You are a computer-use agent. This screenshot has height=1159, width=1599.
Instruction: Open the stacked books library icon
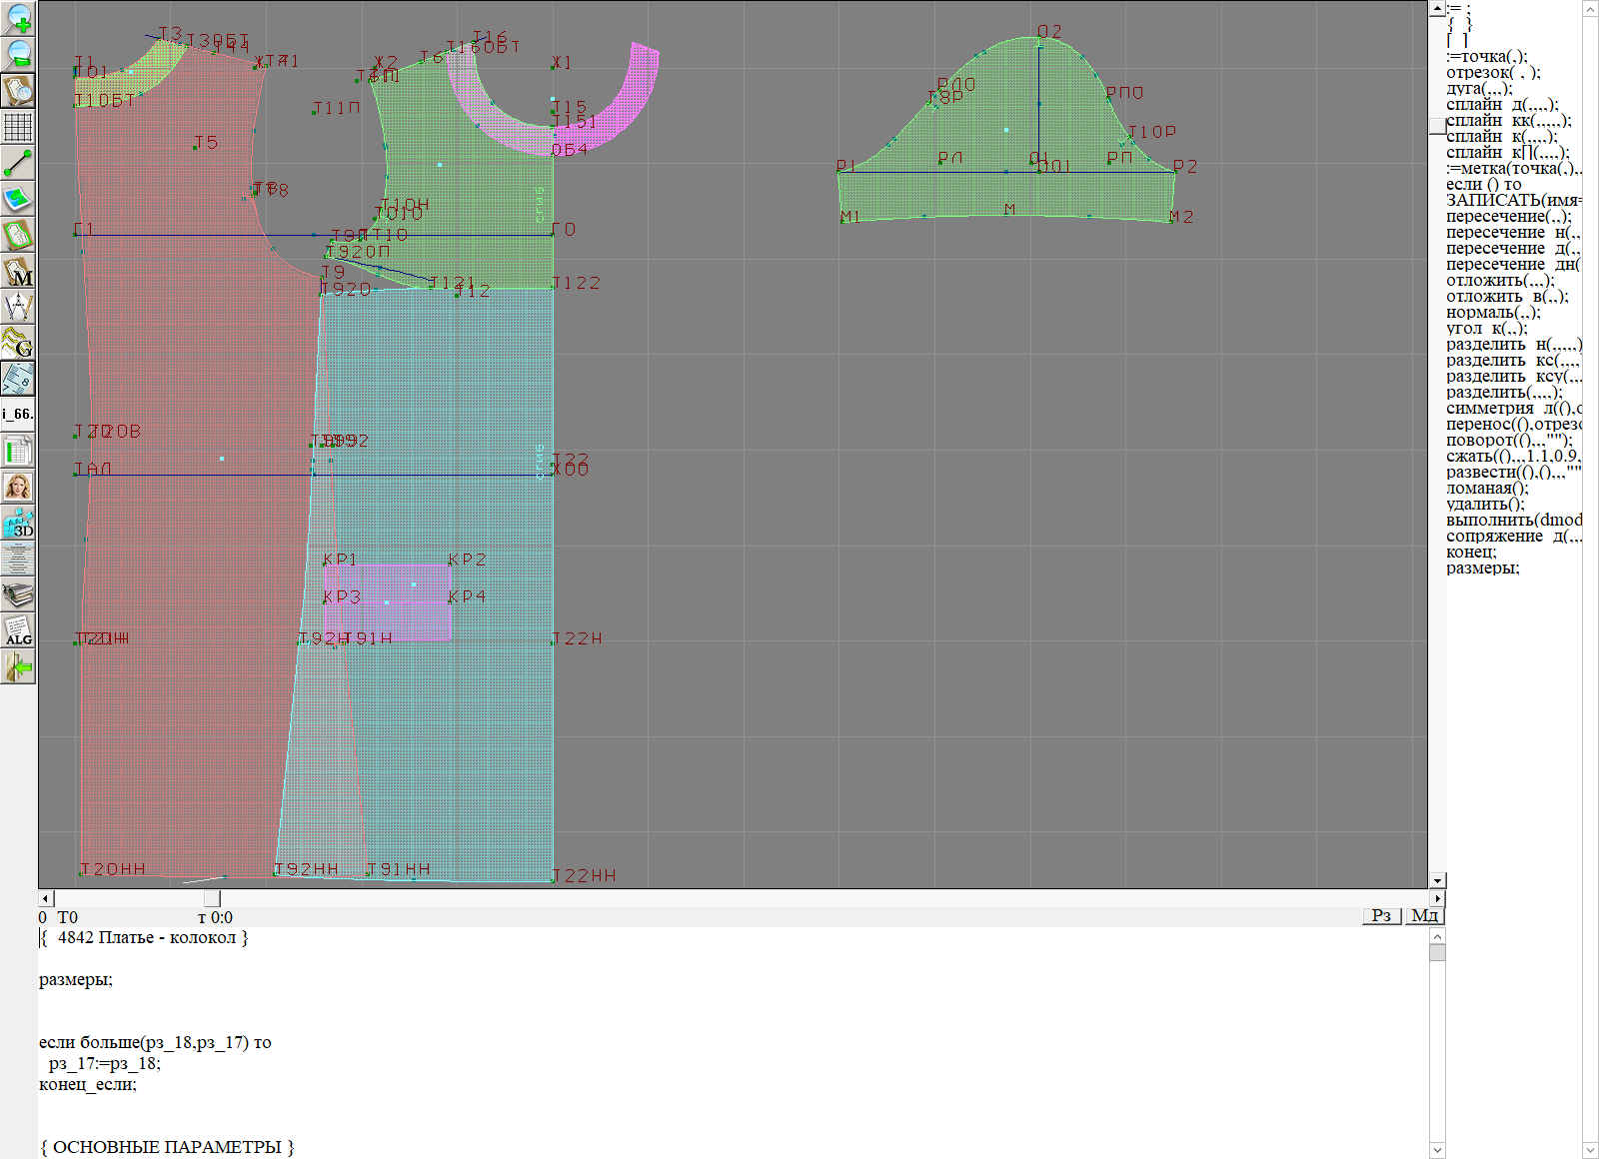pyautogui.click(x=19, y=594)
